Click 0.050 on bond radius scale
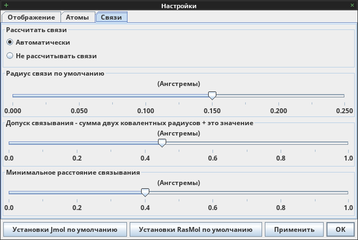The width and height of the screenshot is (358, 240). click(79, 111)
